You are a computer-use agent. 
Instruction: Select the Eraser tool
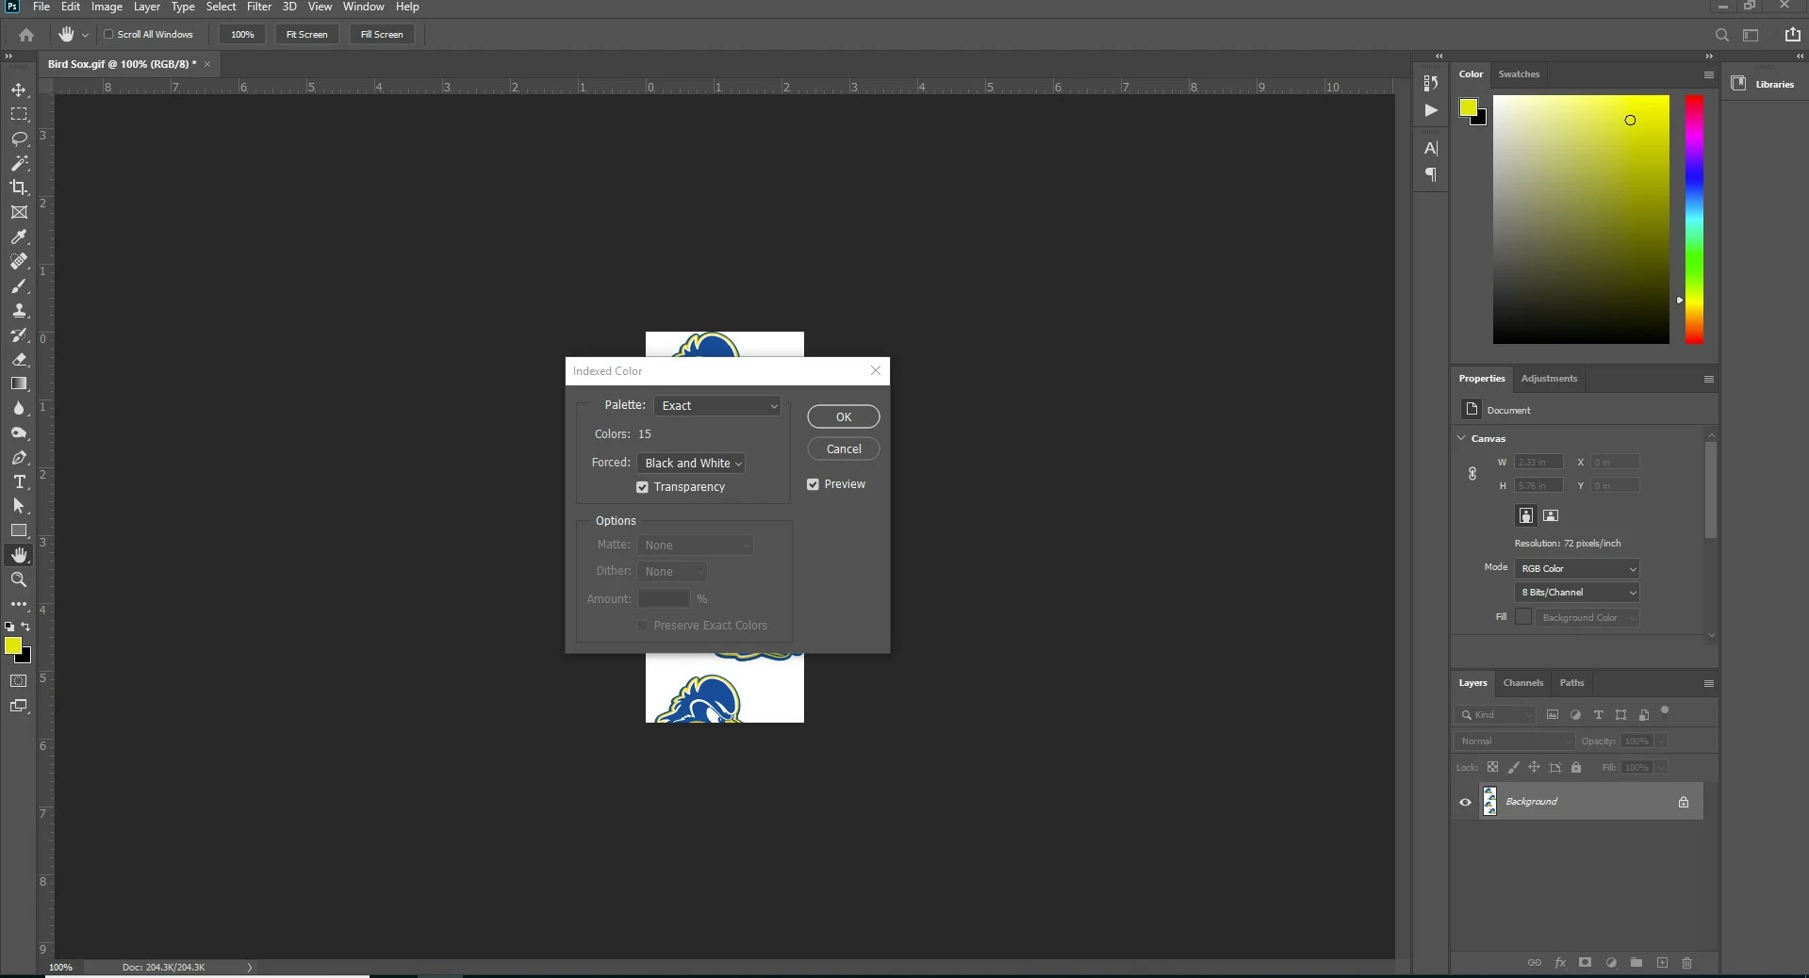(19, 359)
